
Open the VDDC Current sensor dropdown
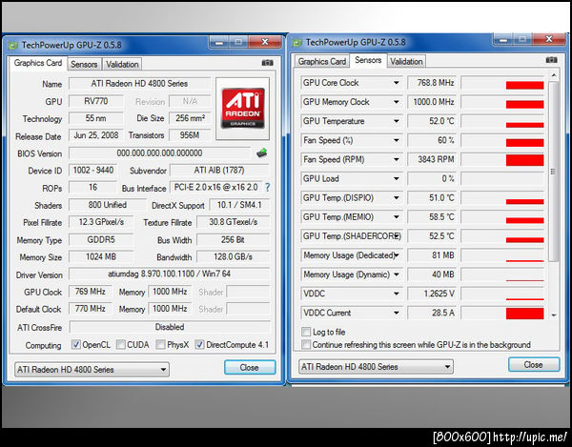pos(397,313)
